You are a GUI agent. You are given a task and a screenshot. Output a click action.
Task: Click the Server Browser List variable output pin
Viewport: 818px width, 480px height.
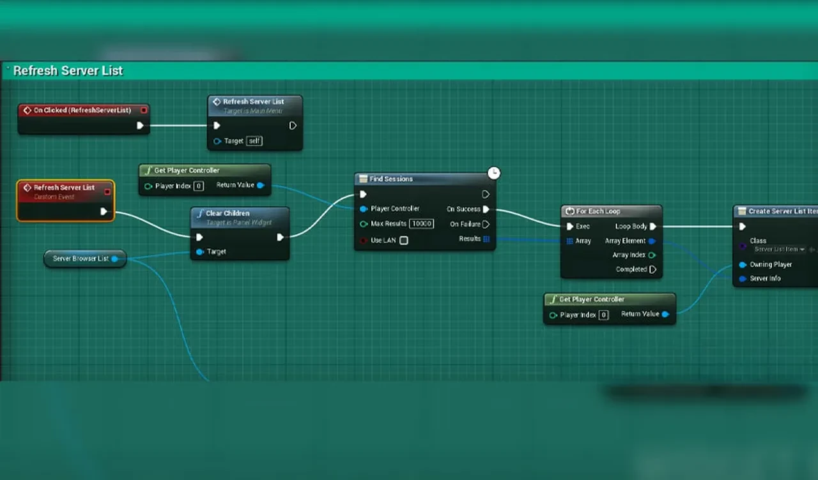(x=115, y=259)
